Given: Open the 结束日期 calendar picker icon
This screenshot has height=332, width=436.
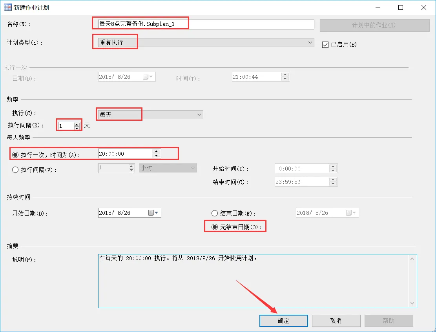Looking at the screenshot, I should (351, 213).
